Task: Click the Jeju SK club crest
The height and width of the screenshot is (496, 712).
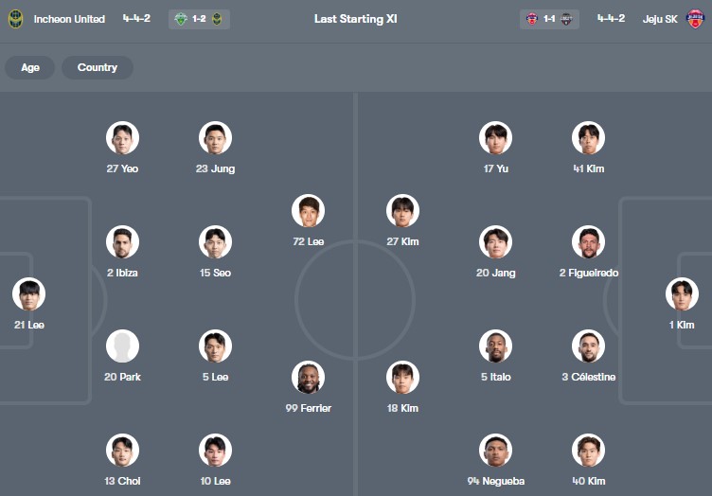Action: [696, 19]
